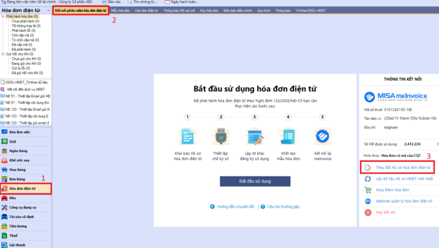Image resolution: width=439 pixels, height=248 pixels.
Task: Click the Bắt đầu sử dụng button
Action: point(255,181)
